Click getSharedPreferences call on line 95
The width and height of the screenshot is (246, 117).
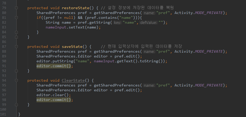coord(117,85)
